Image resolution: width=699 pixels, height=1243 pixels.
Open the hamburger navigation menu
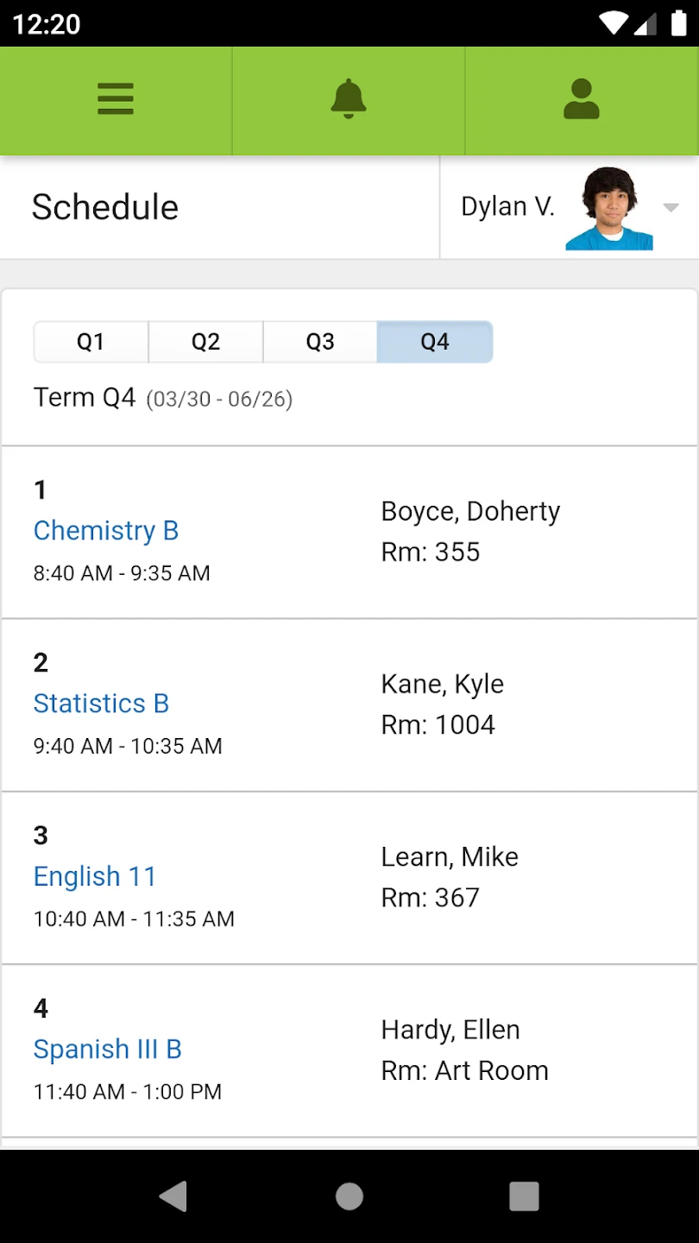[x=116, y=99]
